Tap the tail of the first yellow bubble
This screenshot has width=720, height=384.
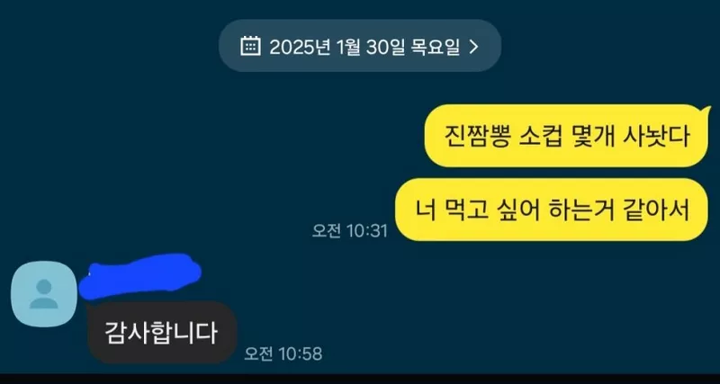(704, 112)
